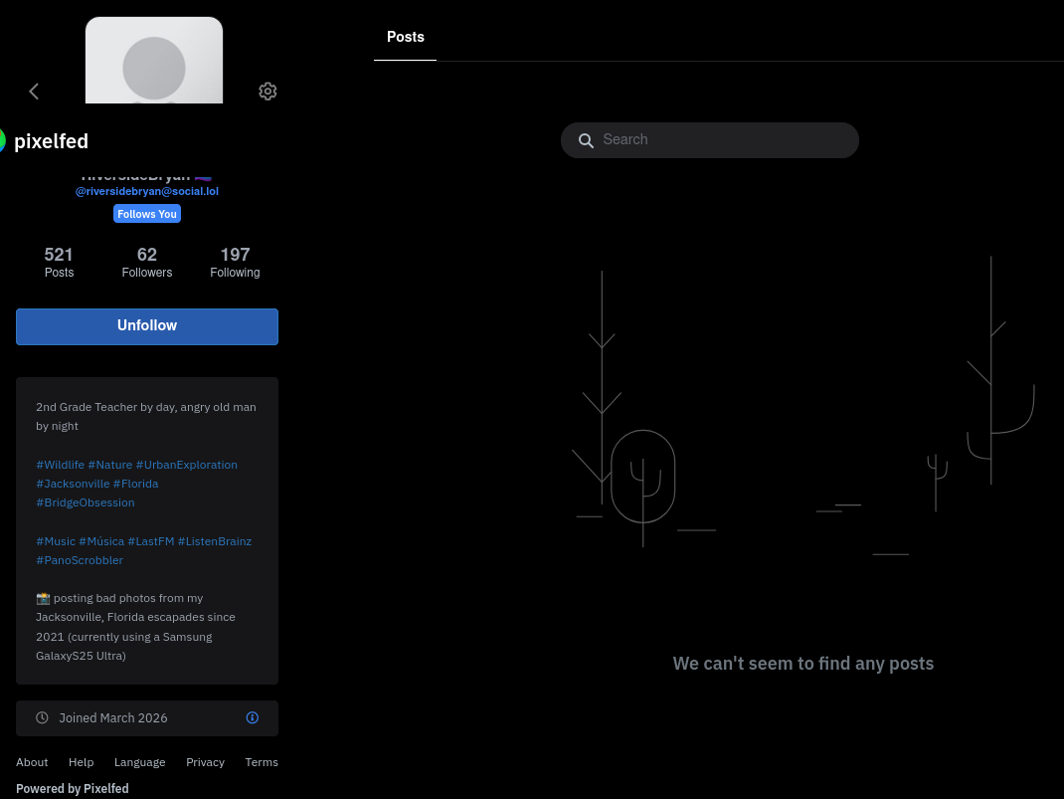Click the info icon in Joined row
1064x799 pixels.
(253, 718)
